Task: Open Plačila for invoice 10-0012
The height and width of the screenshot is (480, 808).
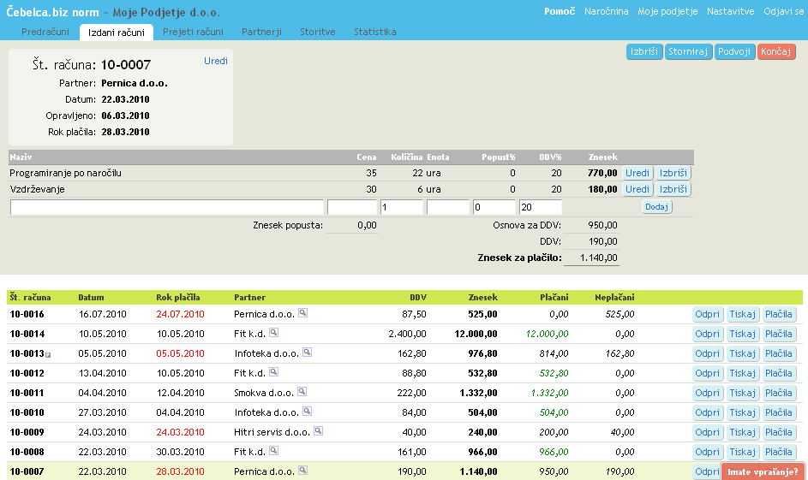Action: (779, 373)
